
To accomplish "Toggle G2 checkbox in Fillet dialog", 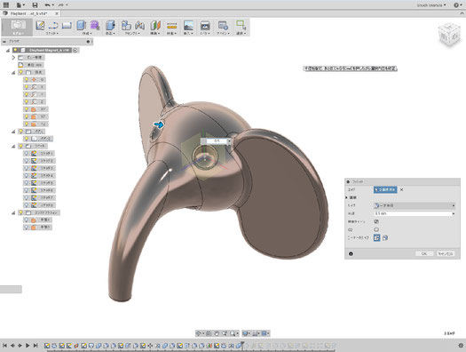I will point(376,229).
